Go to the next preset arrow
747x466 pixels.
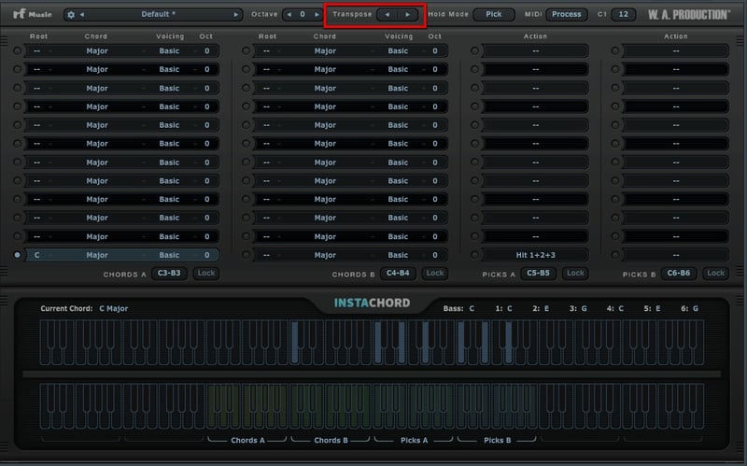[x=235, y=15]
